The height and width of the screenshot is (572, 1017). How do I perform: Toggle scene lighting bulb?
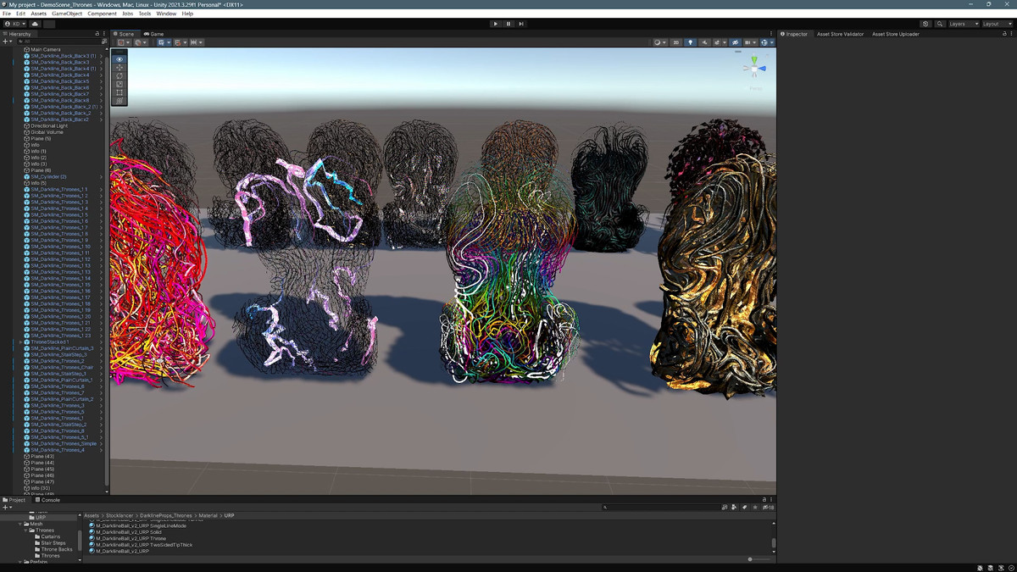(690, 42)
